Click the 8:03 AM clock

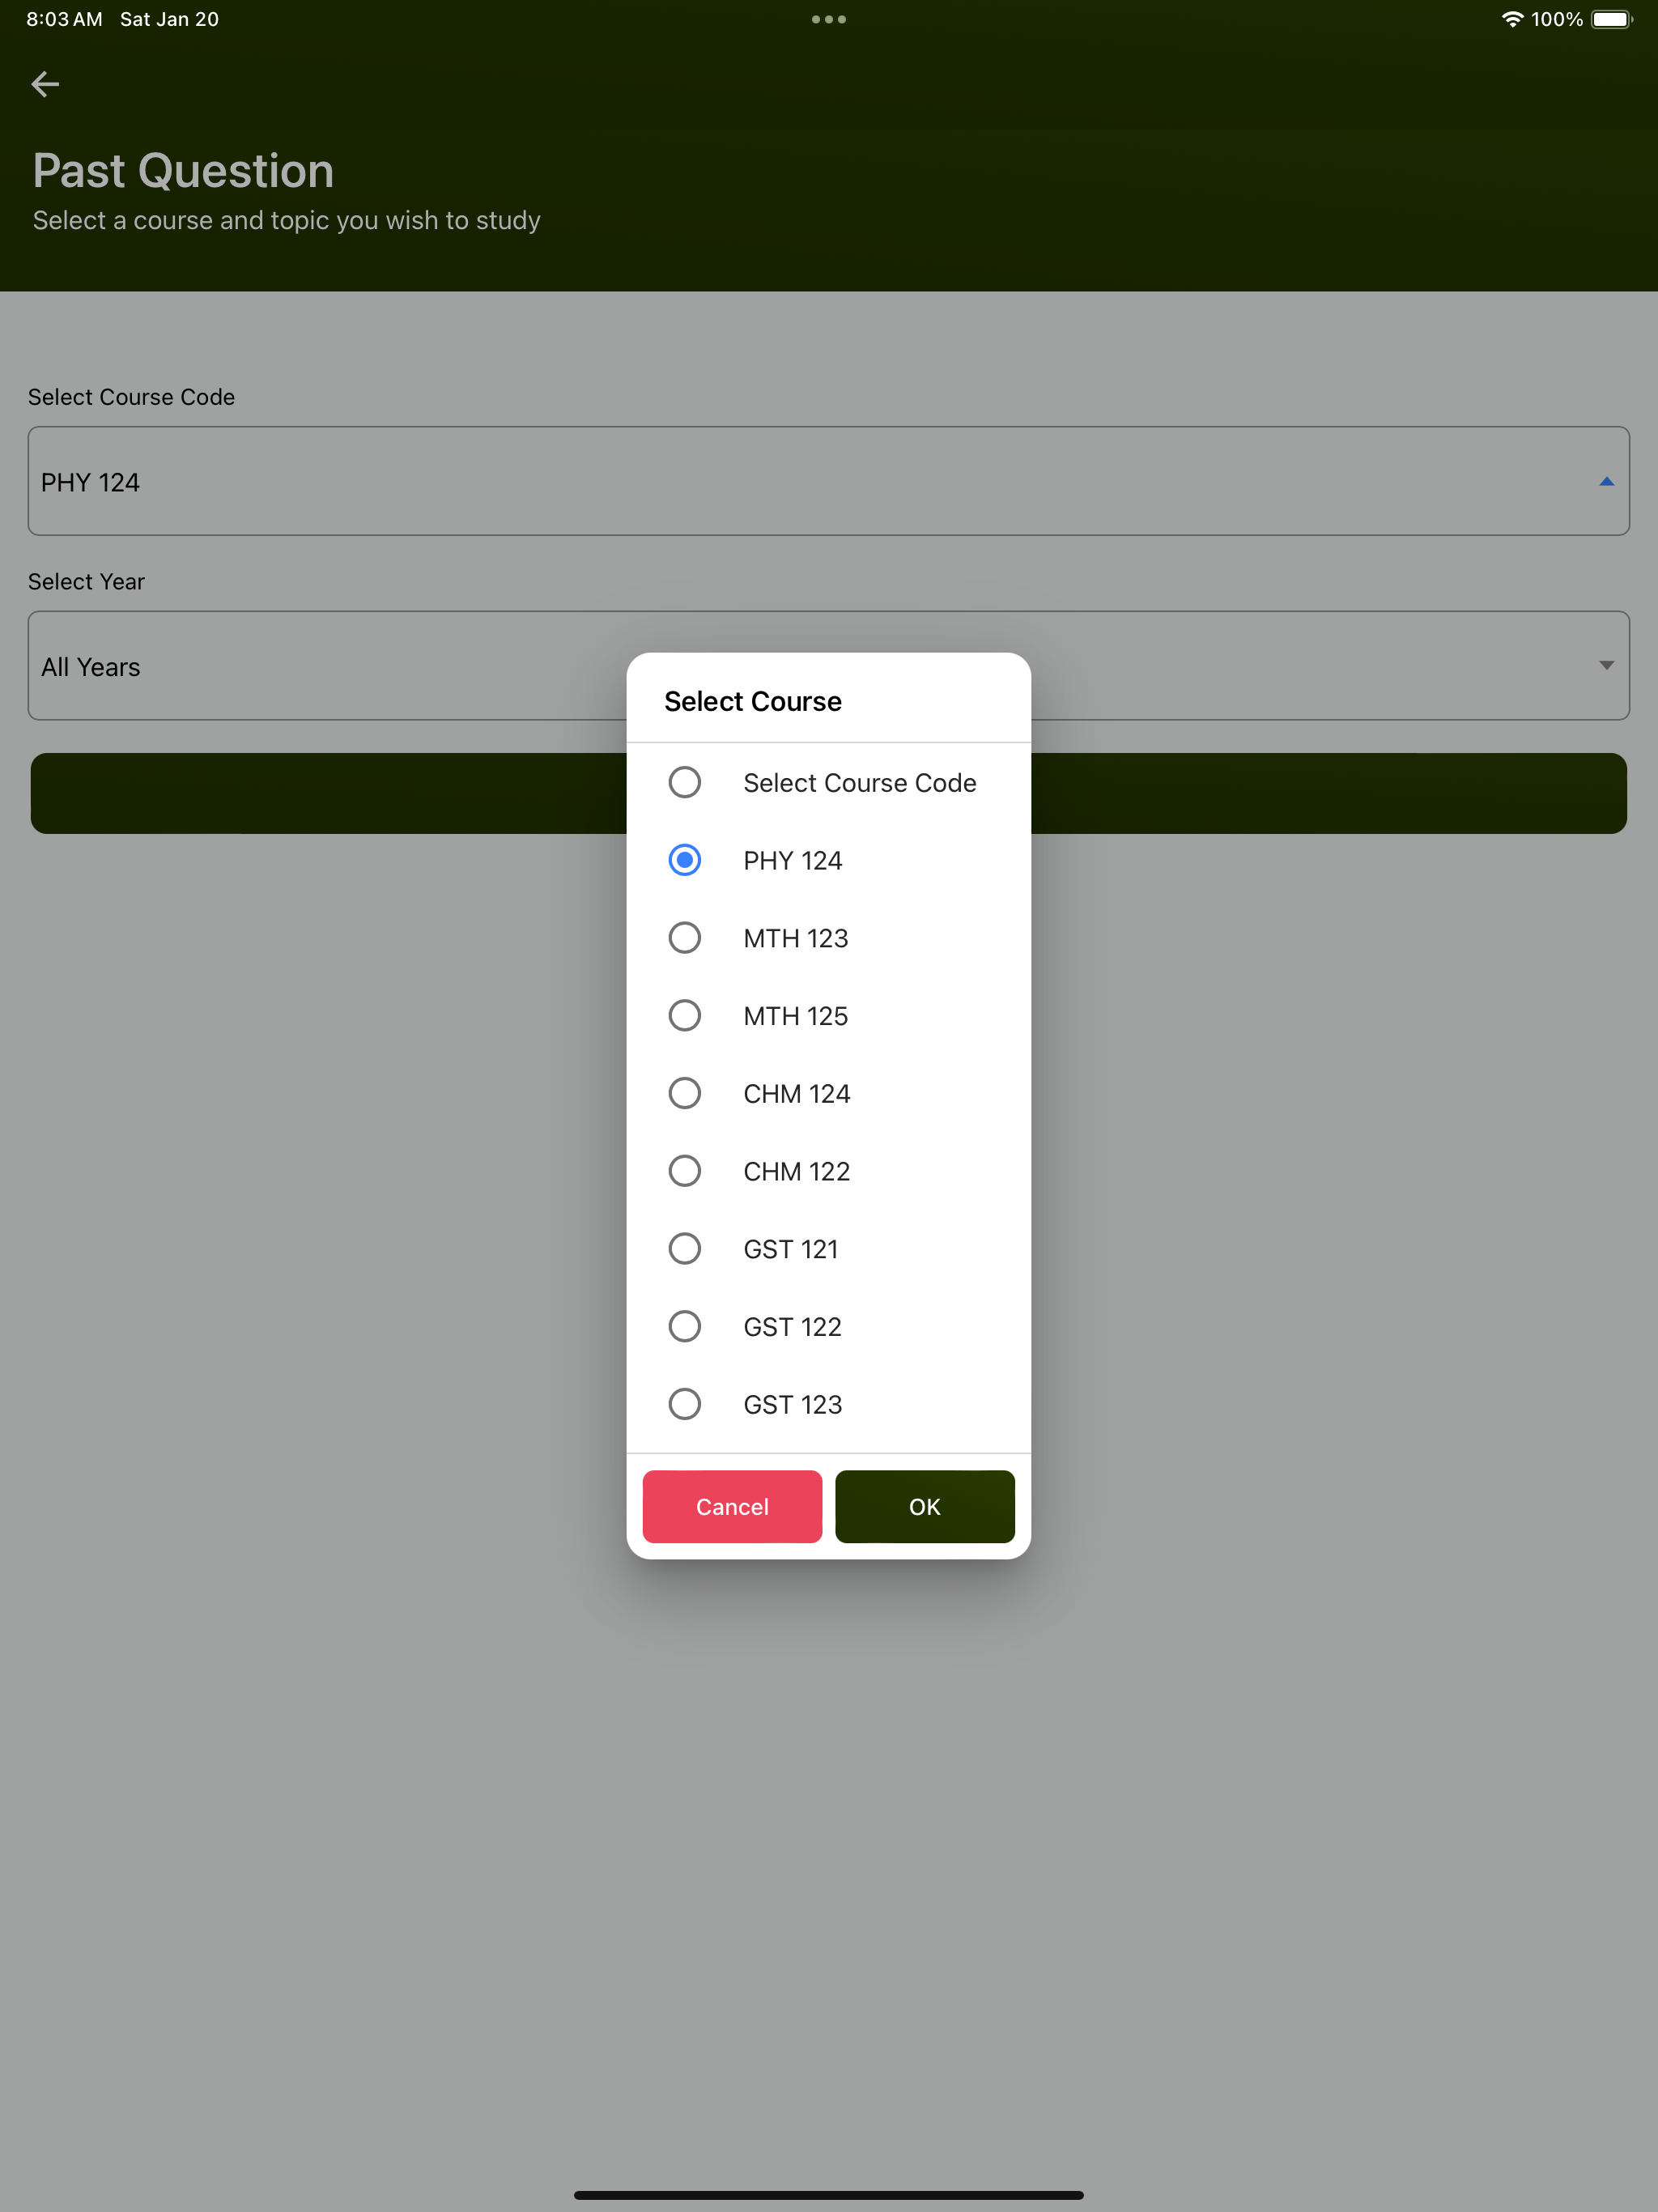tap(64, 19)
